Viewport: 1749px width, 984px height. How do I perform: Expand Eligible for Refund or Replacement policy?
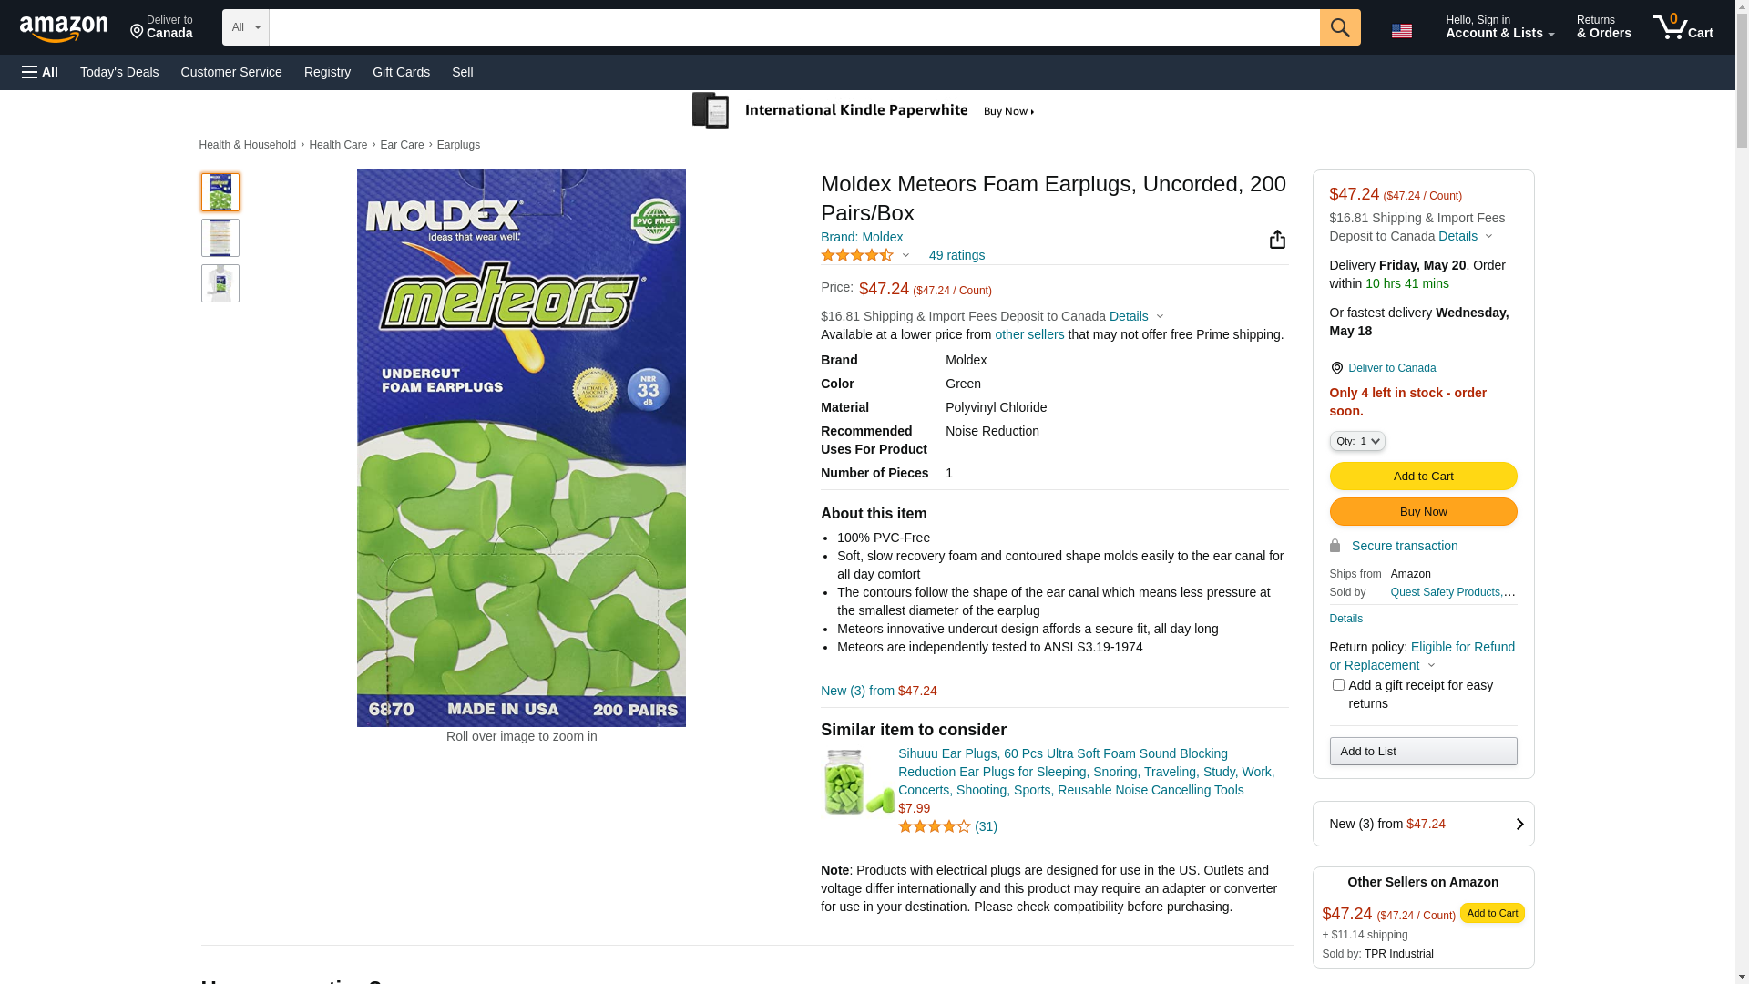click(x=1421, y=656)
